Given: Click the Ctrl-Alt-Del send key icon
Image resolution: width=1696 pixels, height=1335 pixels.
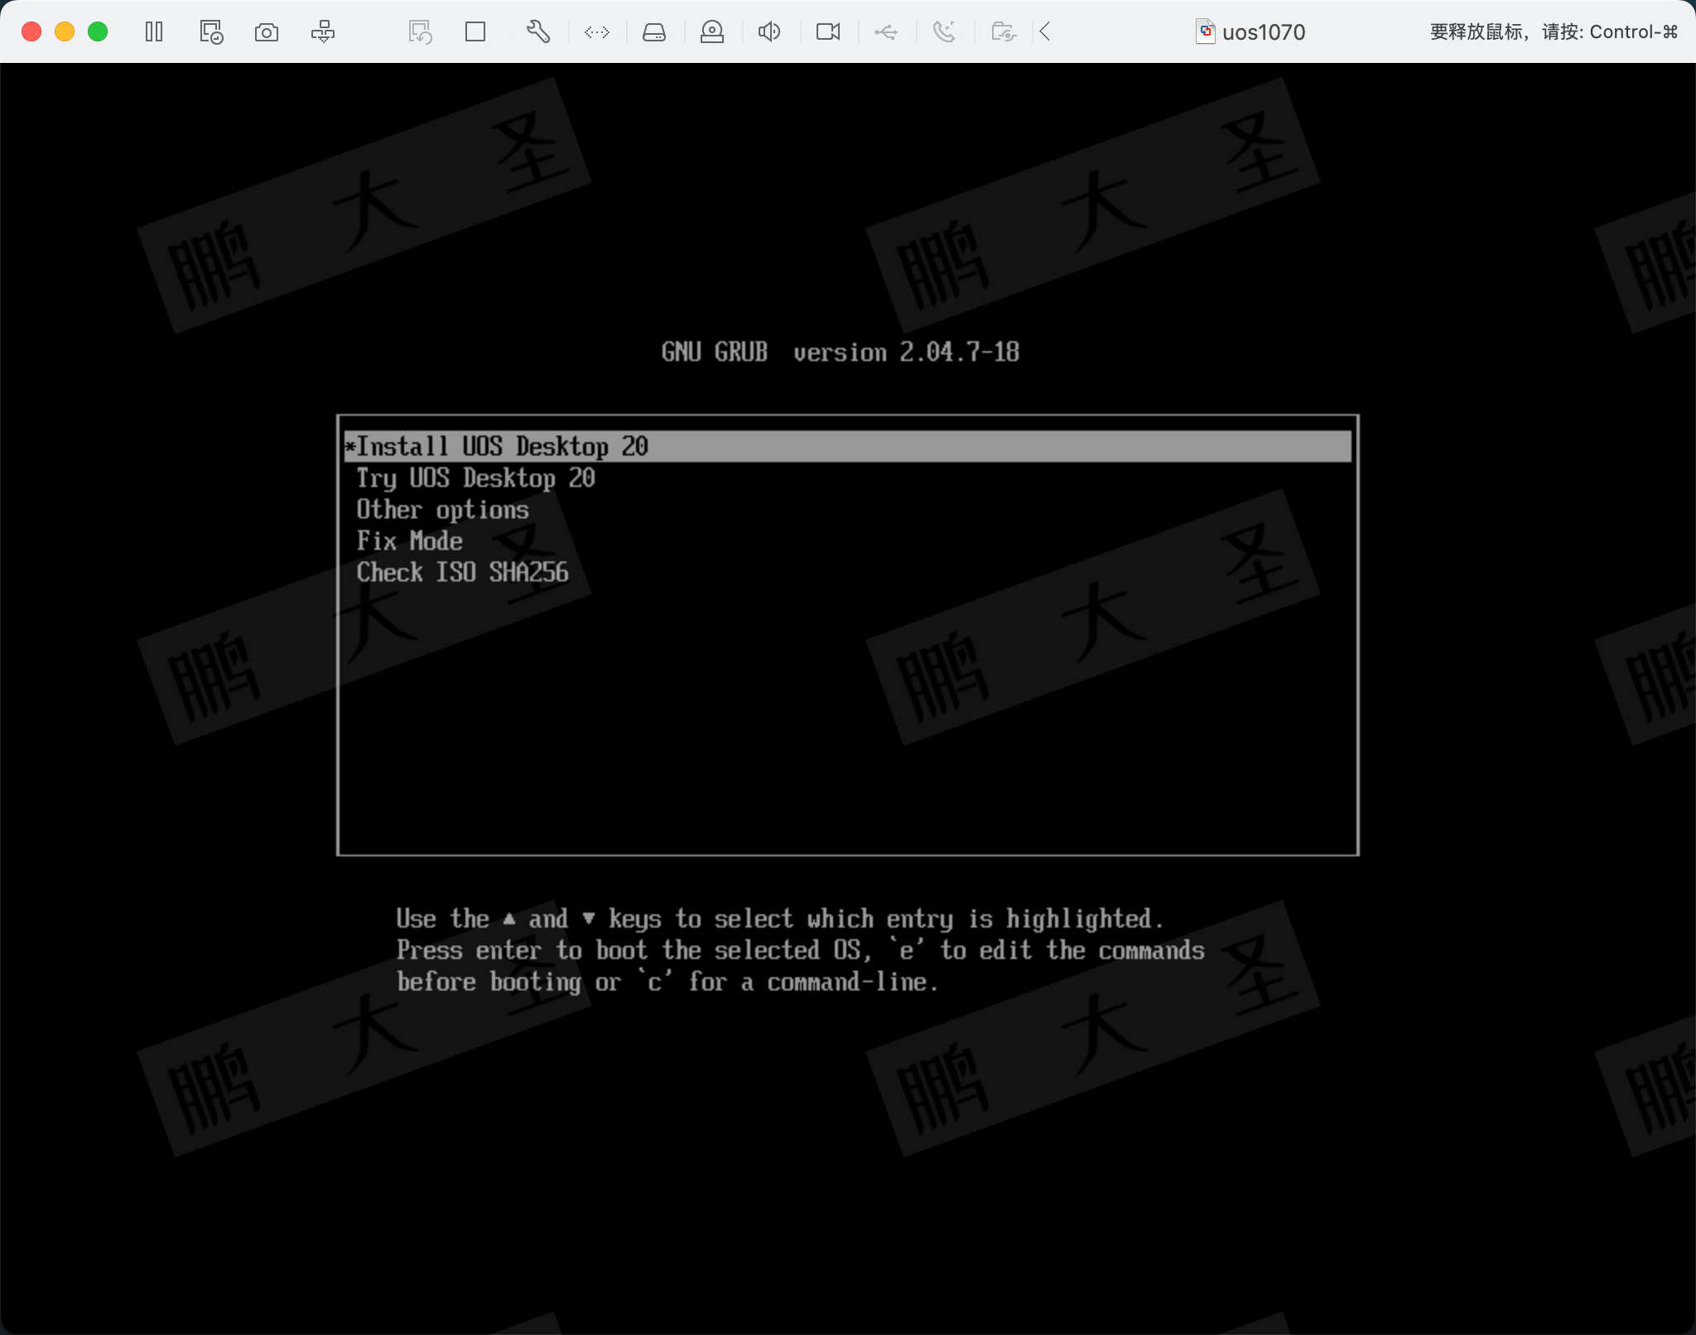Looking at the screenshot, I should (323, 32).
